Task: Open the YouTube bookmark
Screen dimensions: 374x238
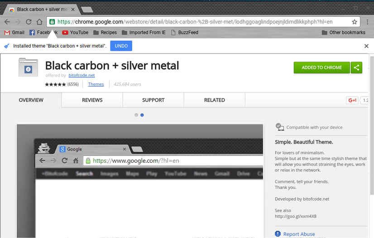Action: 75,33
